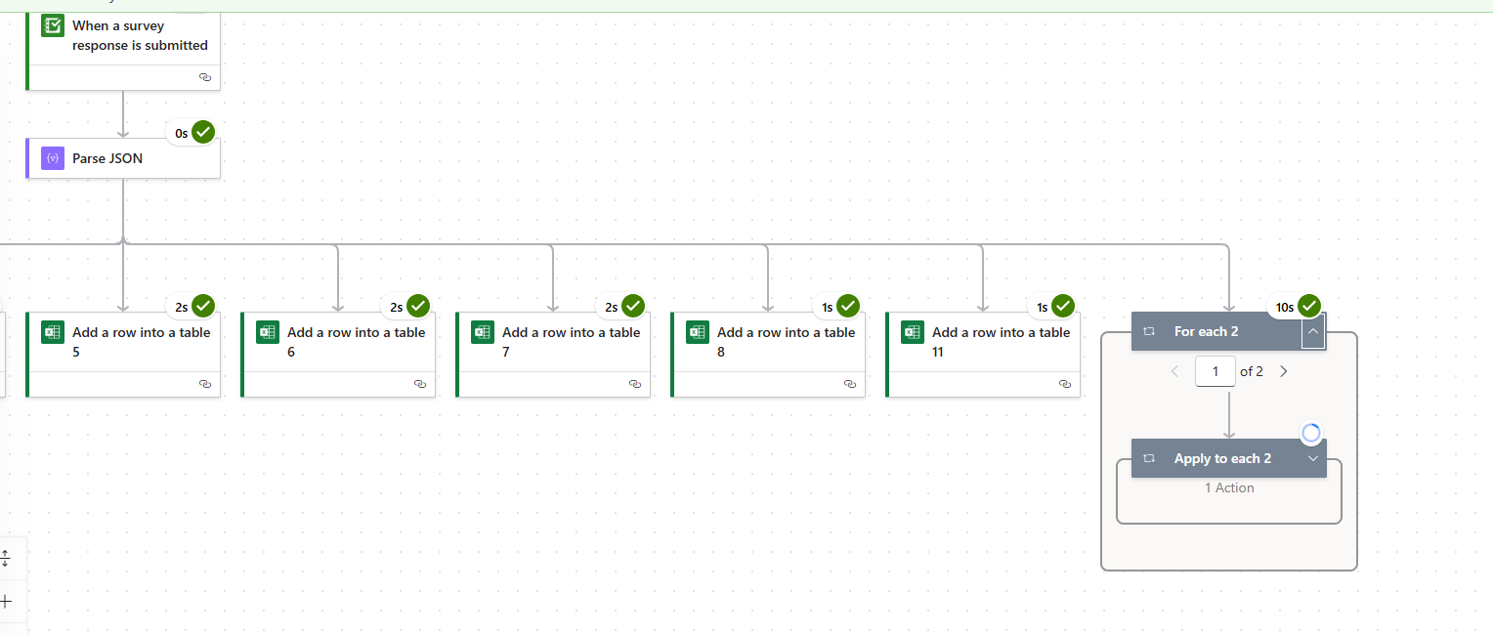
Task: Open the Add a row into a table 11 action
Action: 1001,342
